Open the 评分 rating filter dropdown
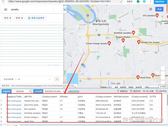168x126 pixels. point(7,18)
